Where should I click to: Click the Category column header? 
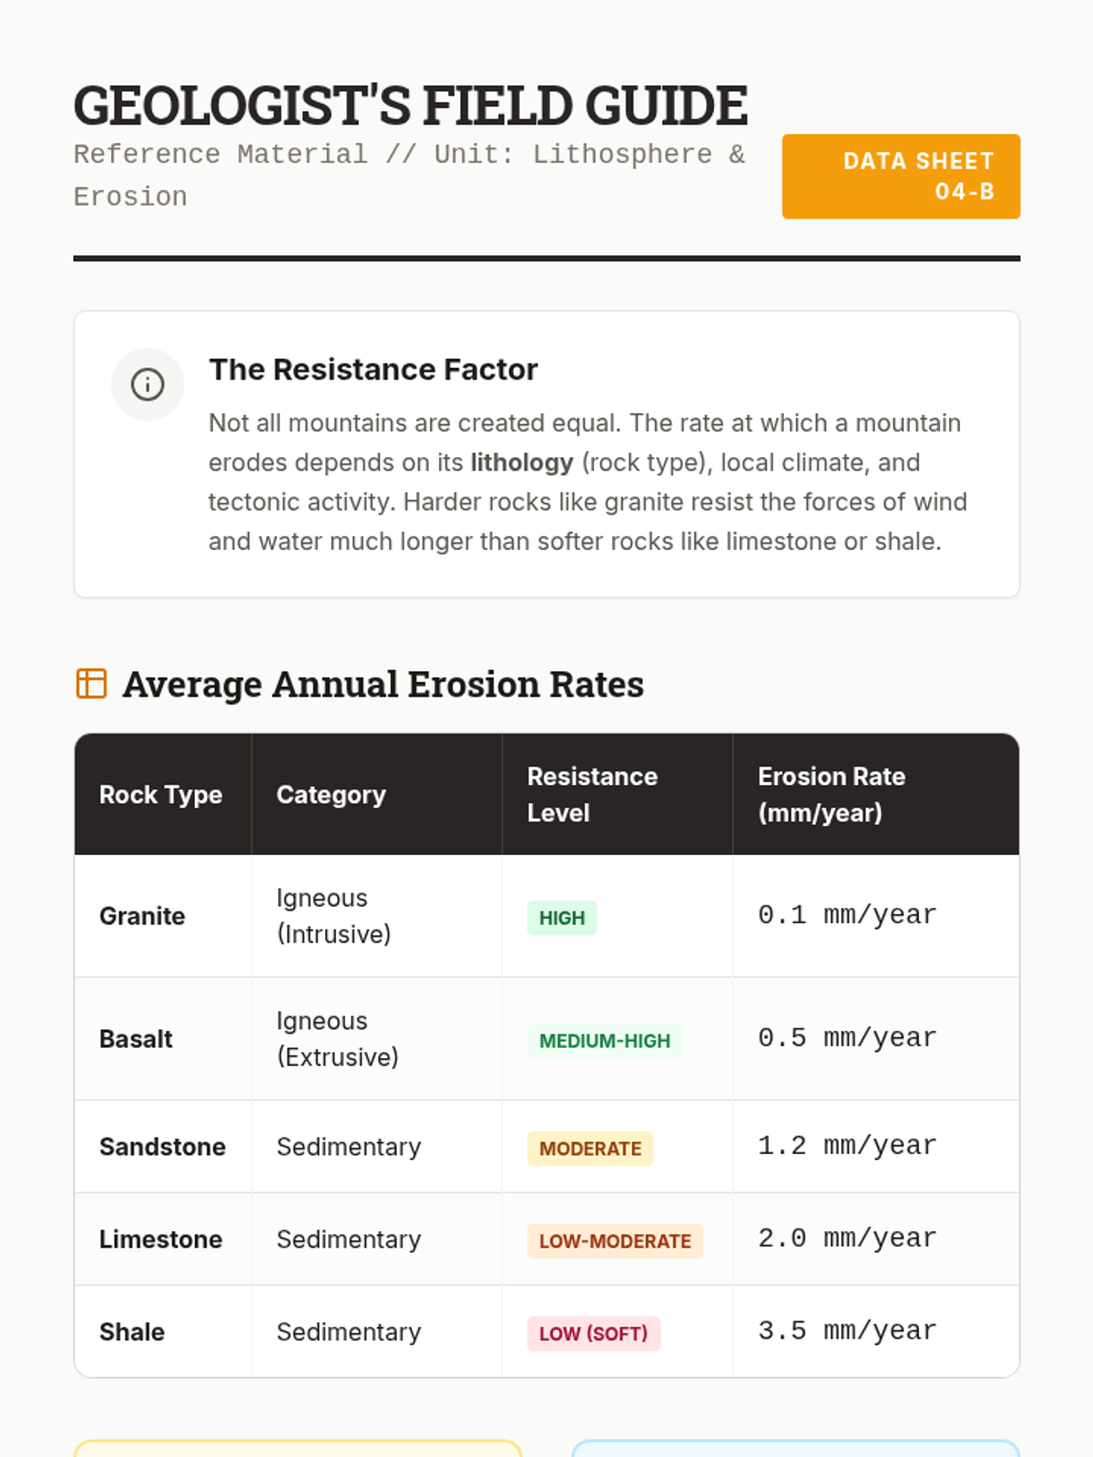pyautogui.click(x=331, y=795)
